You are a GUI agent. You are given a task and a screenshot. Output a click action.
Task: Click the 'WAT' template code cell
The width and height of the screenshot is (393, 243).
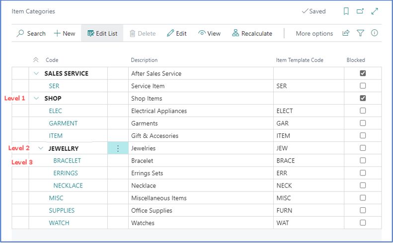[309, 223]
